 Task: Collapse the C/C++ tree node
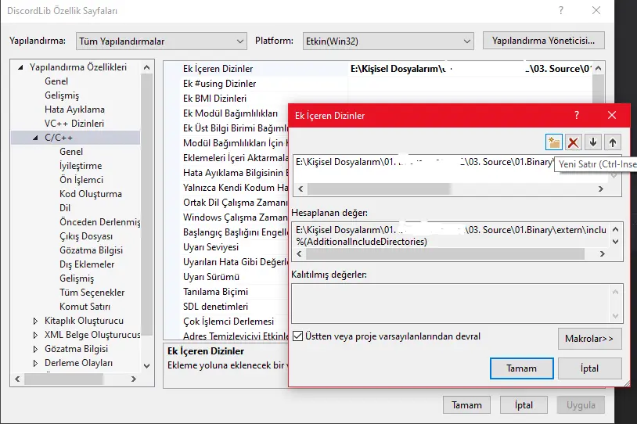coord(35,138)
